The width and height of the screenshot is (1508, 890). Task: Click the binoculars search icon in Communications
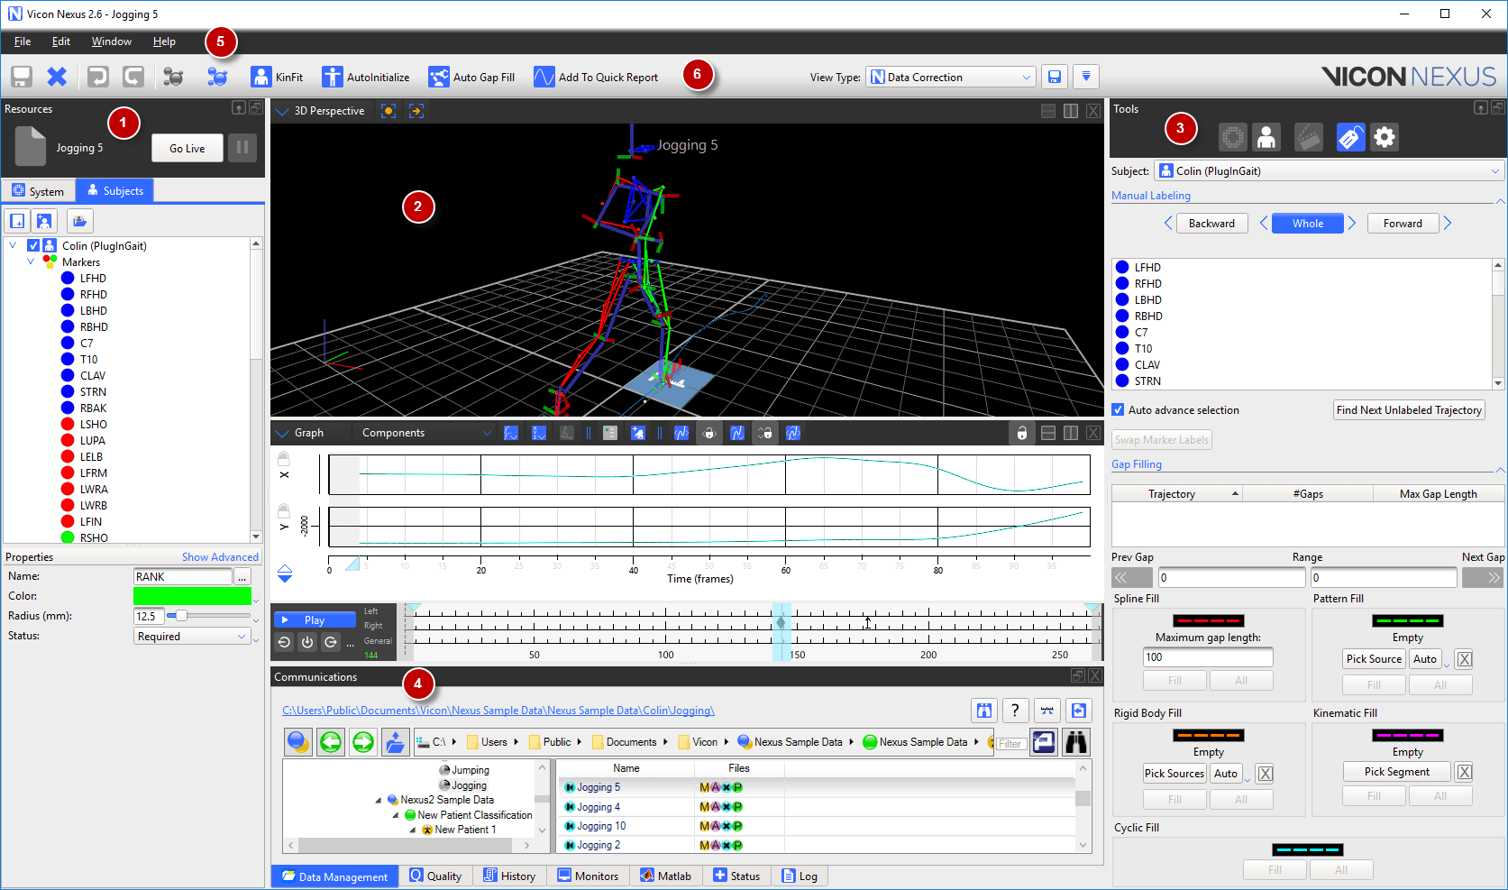click(x=1076, y=742)
